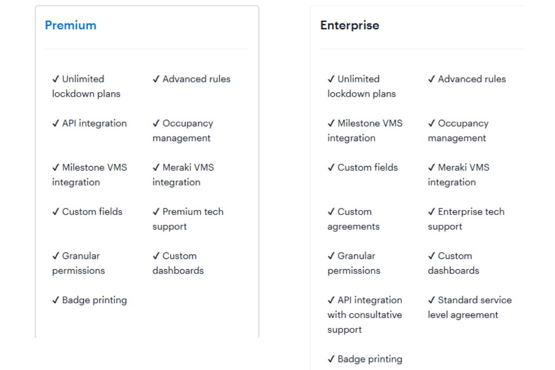Click checkmark beside Premium Advanced rules

(x=156, y=79)
